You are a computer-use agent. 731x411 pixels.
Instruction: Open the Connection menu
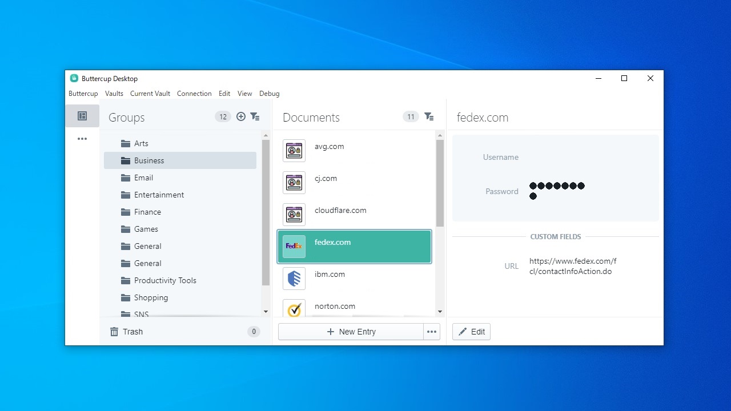(x=194, y=94)
